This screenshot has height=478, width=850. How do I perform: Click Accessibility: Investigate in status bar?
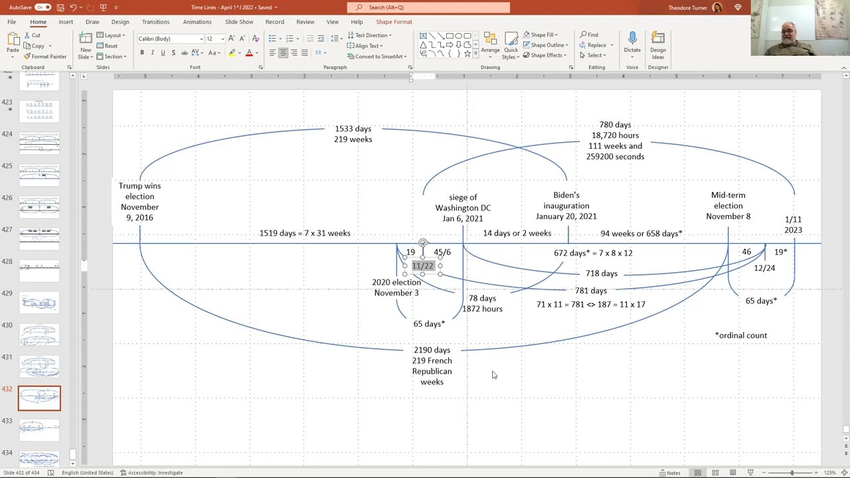[x=151, y=473]
